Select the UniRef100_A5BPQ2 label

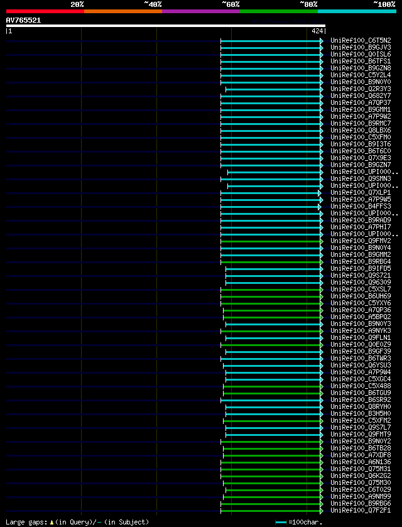pyautogui.click(x=361, y=317)
